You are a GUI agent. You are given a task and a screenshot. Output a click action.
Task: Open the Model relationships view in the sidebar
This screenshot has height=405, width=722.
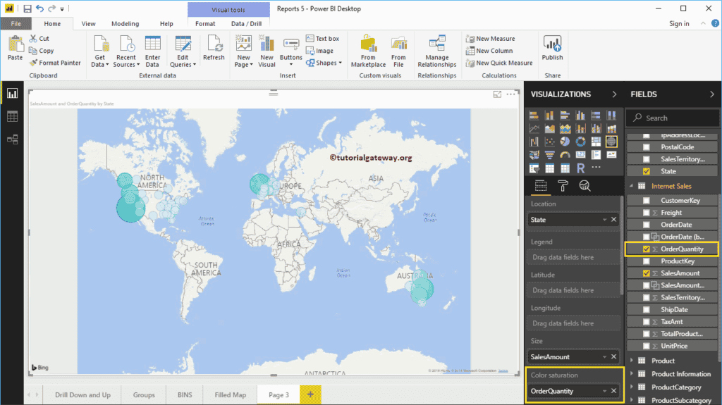12,139
